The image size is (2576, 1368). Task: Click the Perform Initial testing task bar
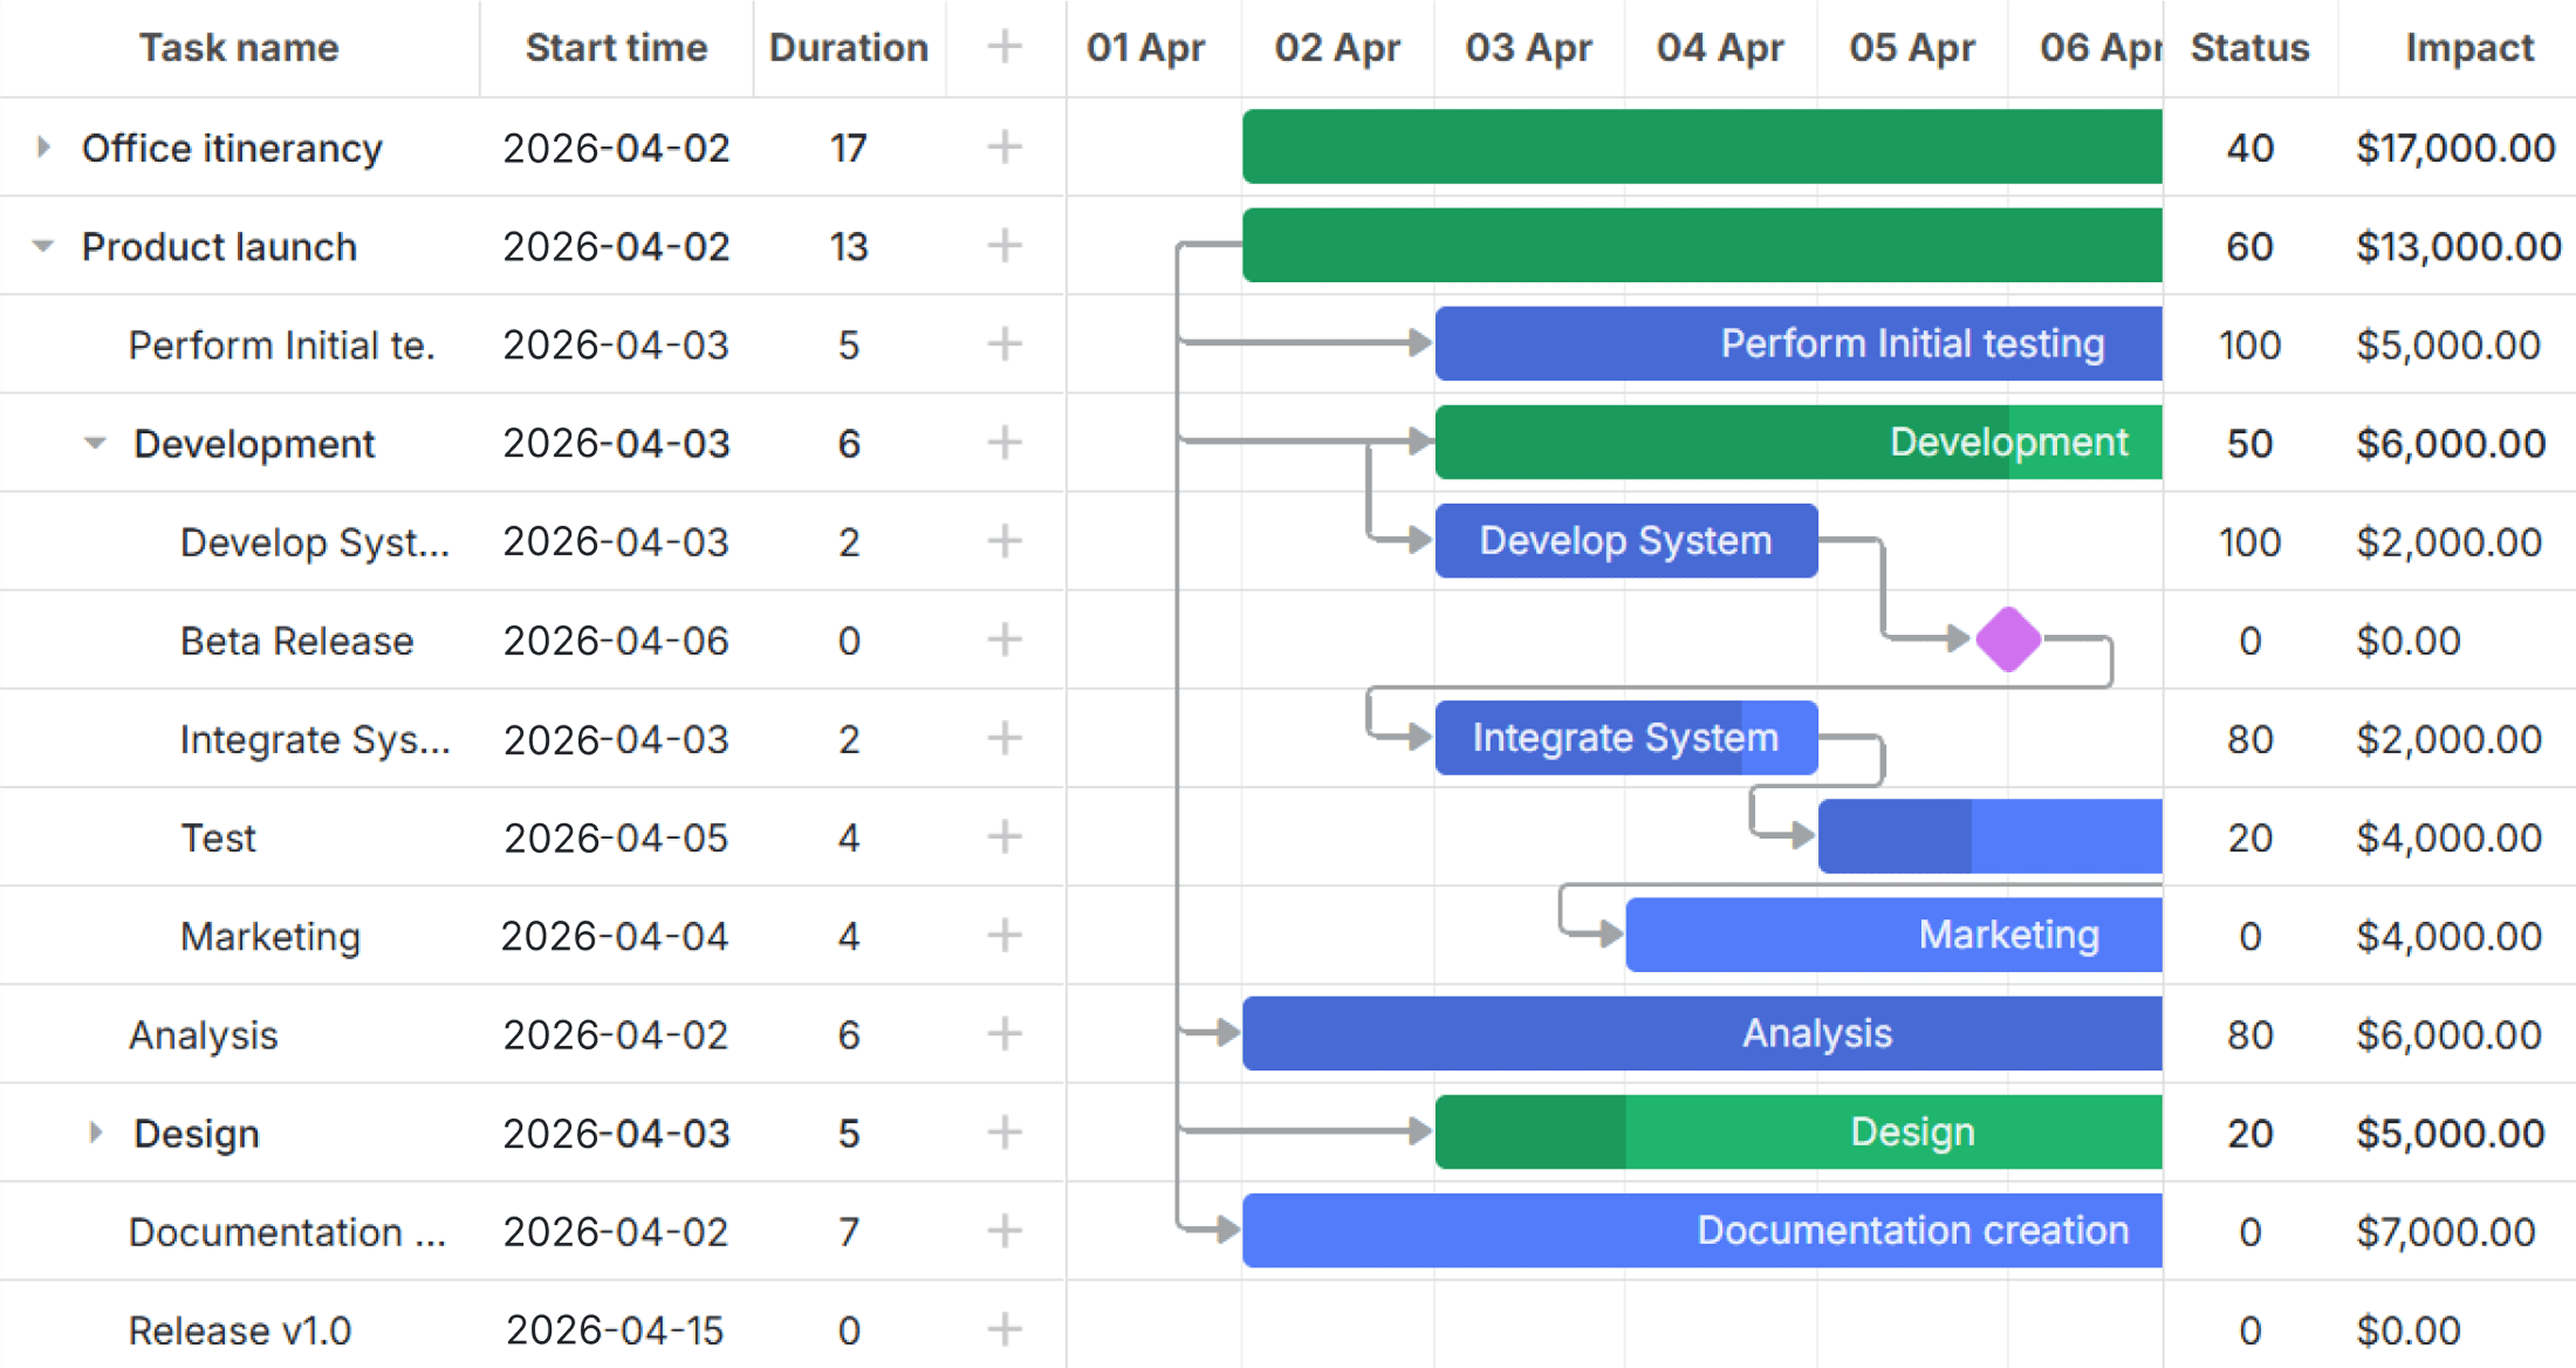coord(1798,344)
